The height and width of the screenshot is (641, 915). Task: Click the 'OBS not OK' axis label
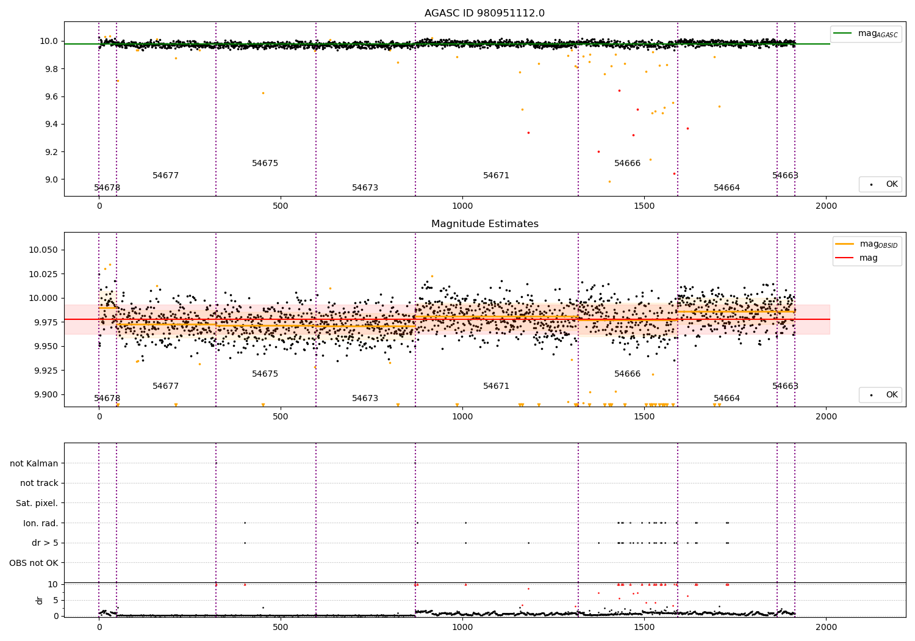[34, 563]
